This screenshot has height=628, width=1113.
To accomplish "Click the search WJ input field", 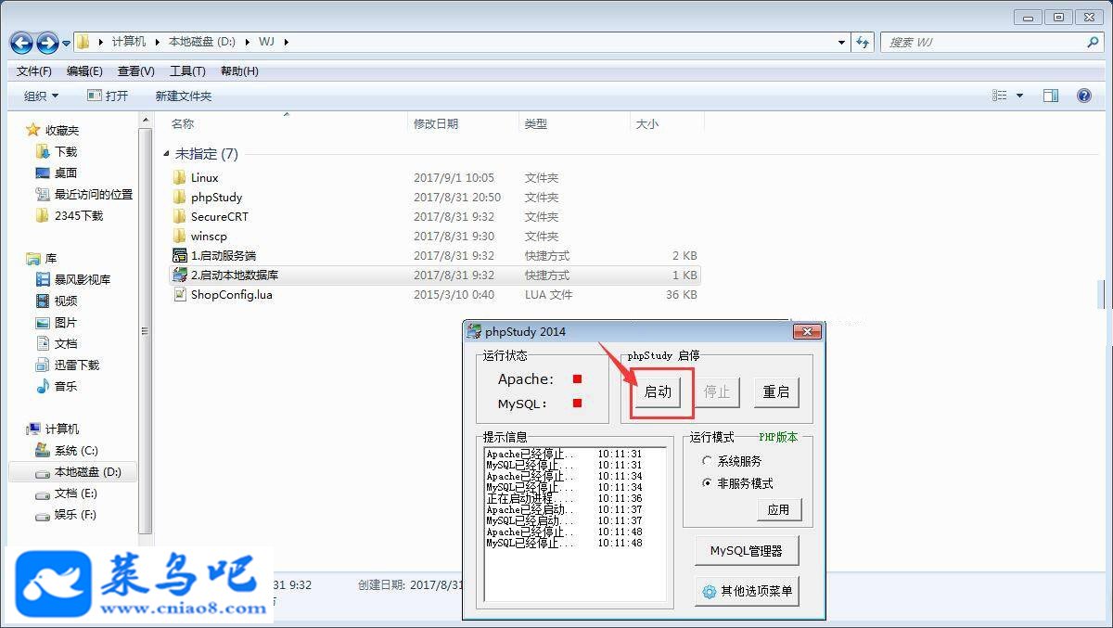I will point(991,42).
